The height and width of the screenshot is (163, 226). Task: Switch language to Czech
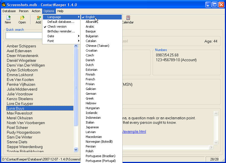(101, 55)
